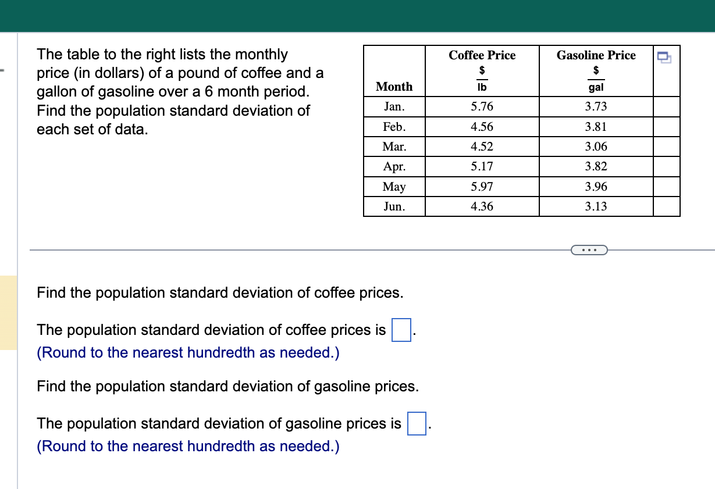Click the coffee price answer box
This screenshot has height=489, width=715.
click(401, 329)
